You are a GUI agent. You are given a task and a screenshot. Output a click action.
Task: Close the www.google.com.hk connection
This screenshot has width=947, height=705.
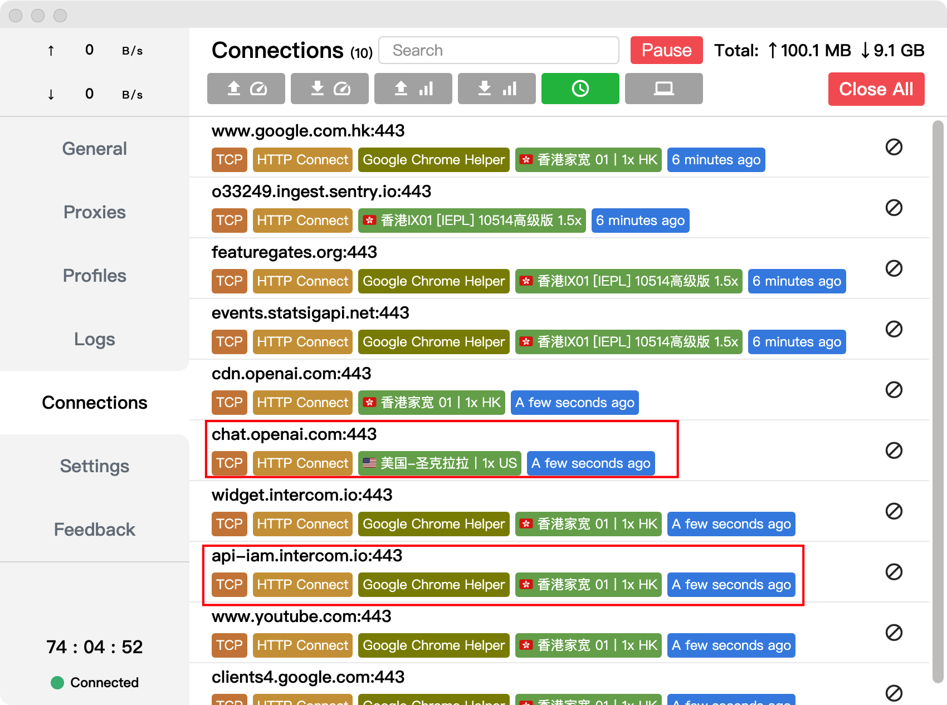click(894, 147)
